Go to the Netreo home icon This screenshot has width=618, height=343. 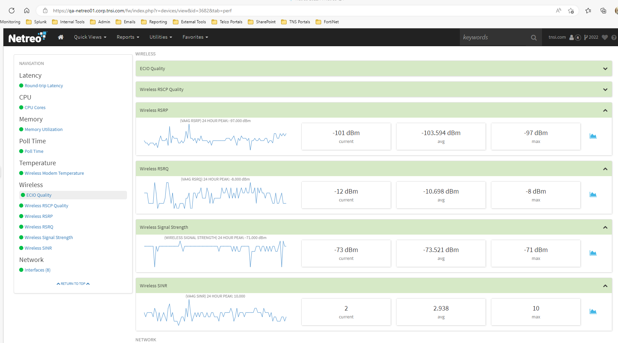tap(61, 37)
